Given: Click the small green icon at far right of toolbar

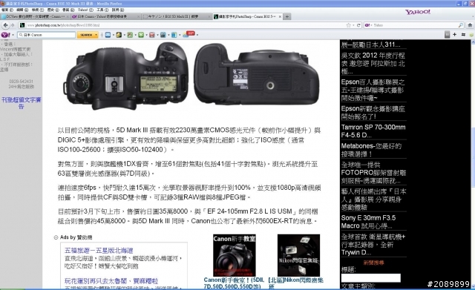Looking at the screenshot, I should (x=472, y=35).
